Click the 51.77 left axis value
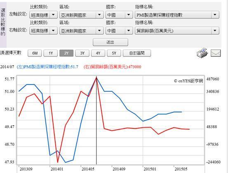Image resolution: width=228 pixels, height=173 pixels. [9, 79]
